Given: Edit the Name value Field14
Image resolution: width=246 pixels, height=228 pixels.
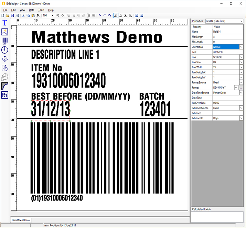Looking at the screenshot, I should pyautogui.click(x=228, y=32).
